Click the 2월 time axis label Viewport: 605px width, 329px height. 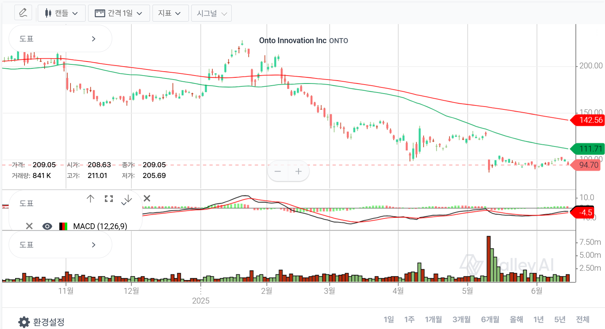pyautogui.click(x=267, y=291)
